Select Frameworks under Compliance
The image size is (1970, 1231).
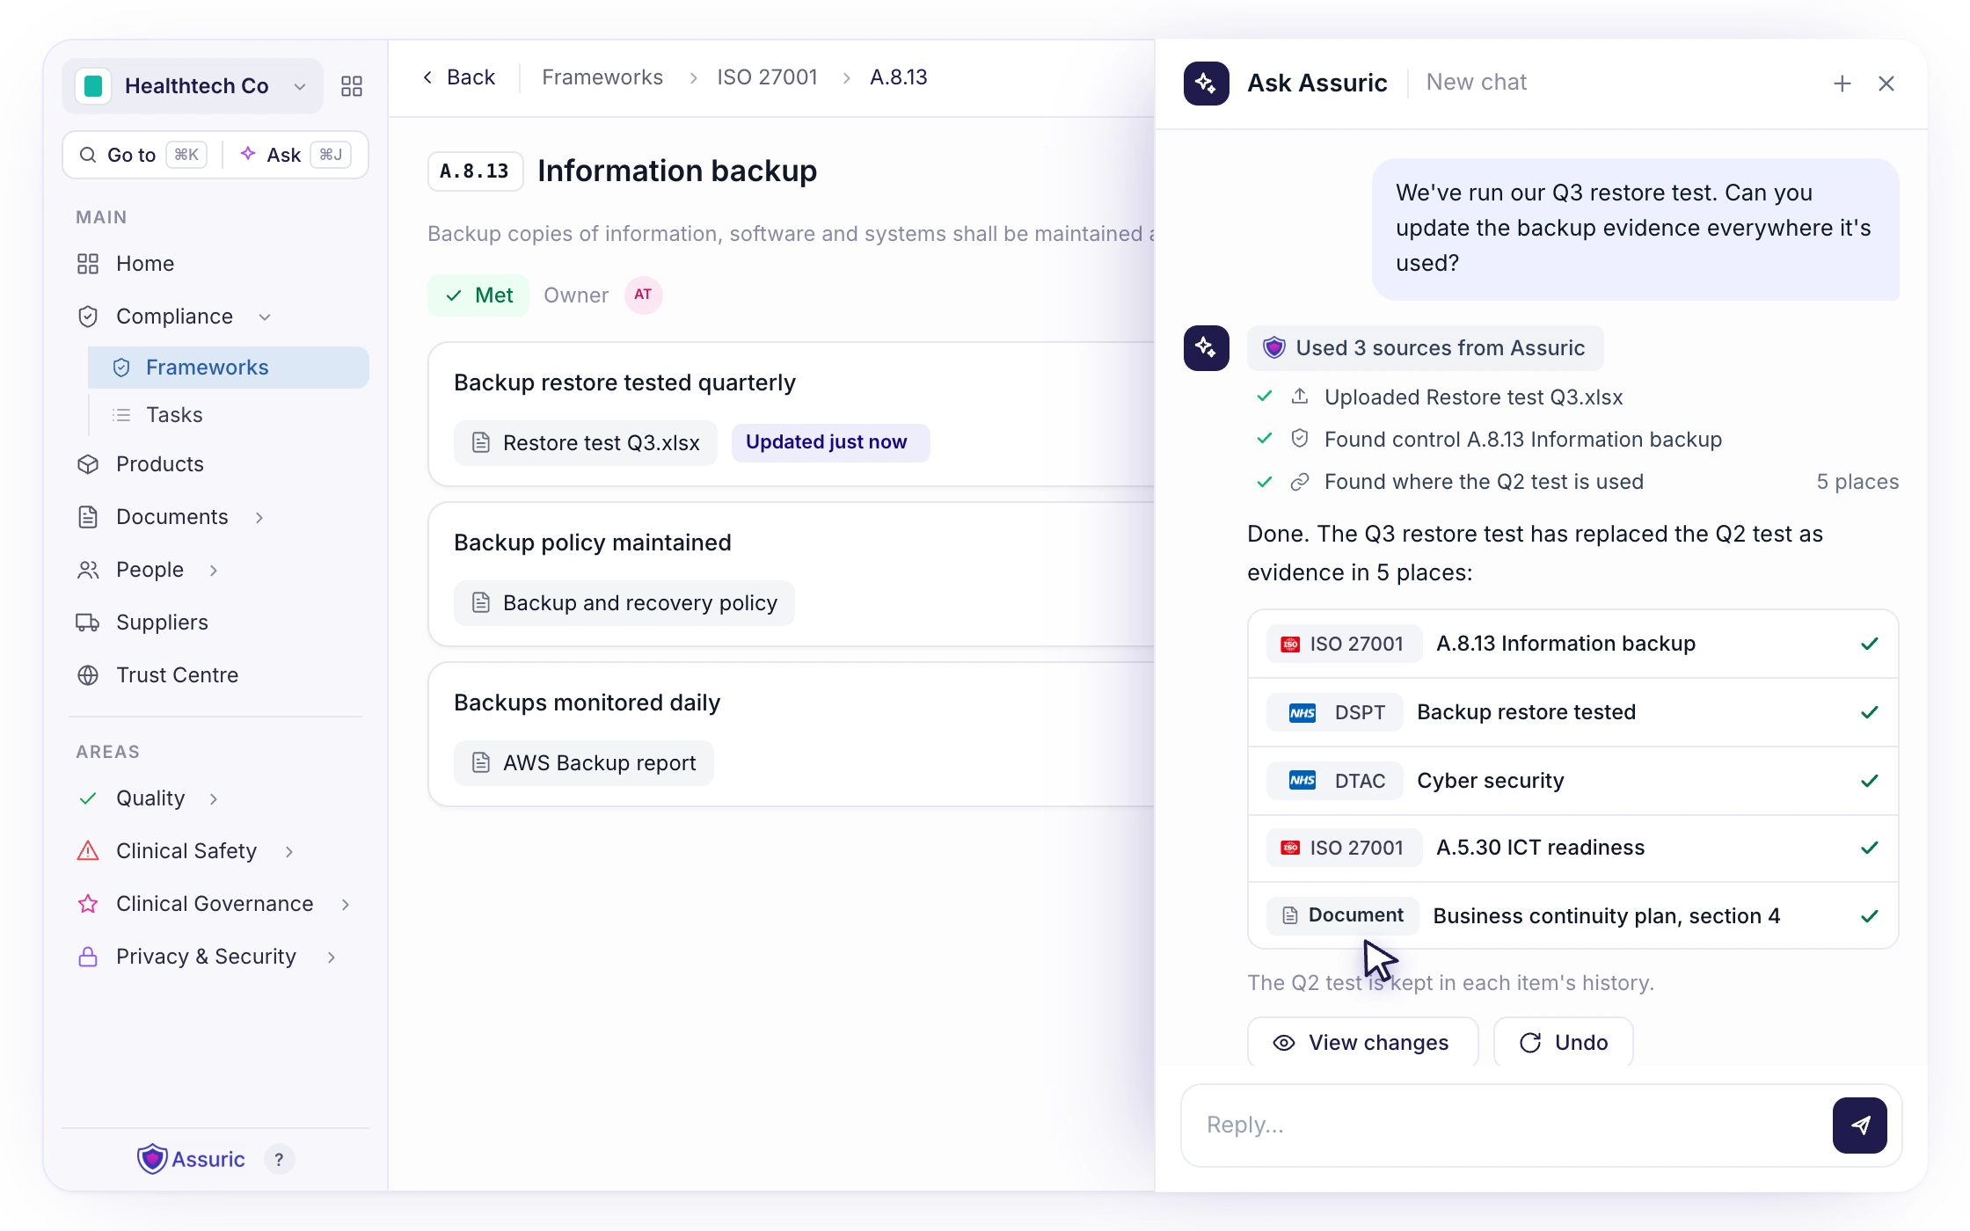click(229, 368)
